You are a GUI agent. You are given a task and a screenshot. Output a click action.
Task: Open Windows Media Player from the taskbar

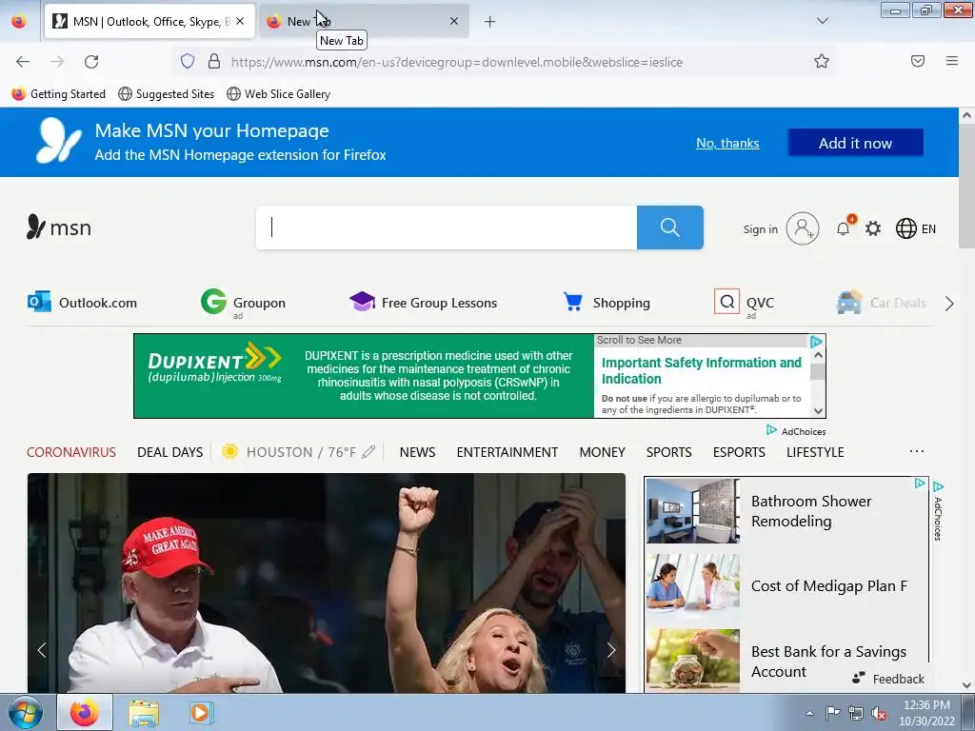click(x=200, y=712)
